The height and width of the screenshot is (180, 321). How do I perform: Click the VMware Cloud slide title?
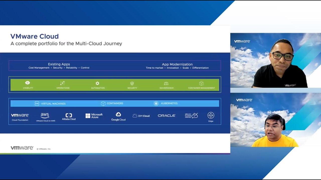coord(35,36)
